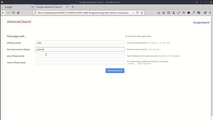Click the 'this exact word or phrase:' label
The height and width of the screenshot is (120, 213).
point(19,49)
